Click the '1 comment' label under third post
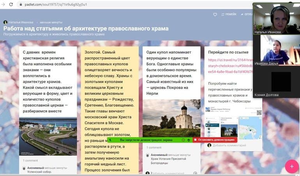This screenshot has width=300, height=176. coord(154,148)
